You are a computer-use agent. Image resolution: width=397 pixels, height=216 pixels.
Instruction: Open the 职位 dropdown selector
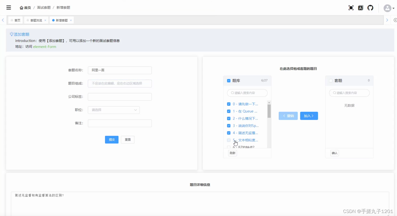pos(114,110)
